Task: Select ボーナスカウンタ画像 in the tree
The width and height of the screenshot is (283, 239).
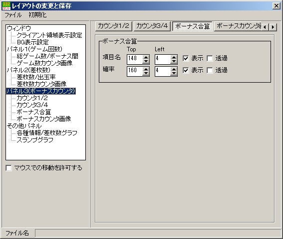Action: (44, 119)
